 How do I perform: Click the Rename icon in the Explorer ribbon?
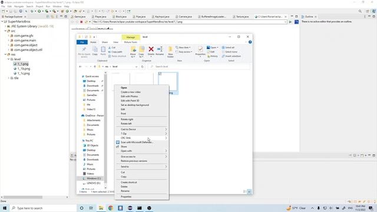tap(160, 49)
